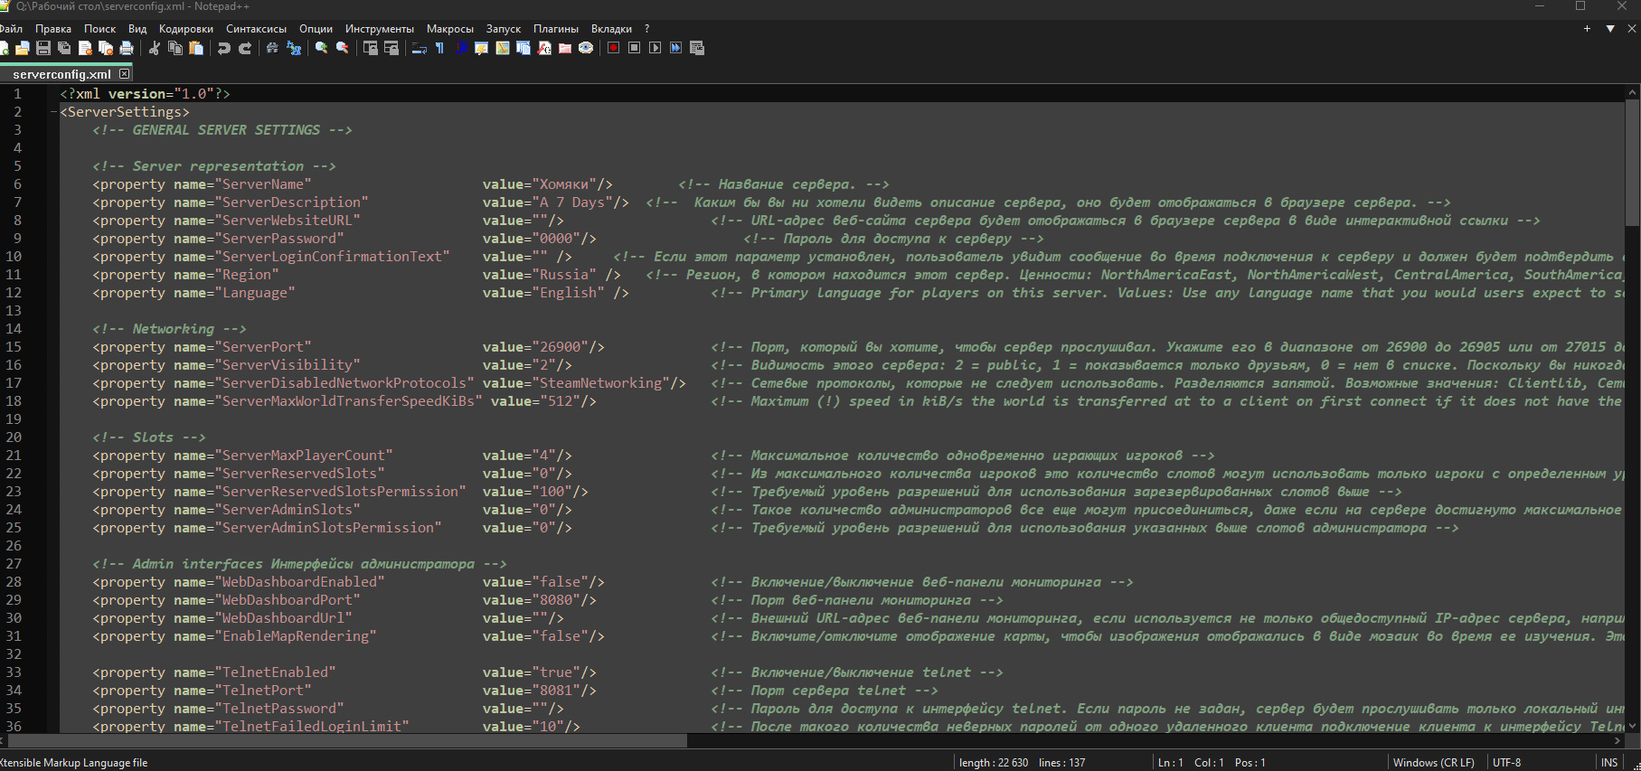Create a new document with New icon
The width and height of the screenshot is (1641, 771).
click(x=4, y=48)
